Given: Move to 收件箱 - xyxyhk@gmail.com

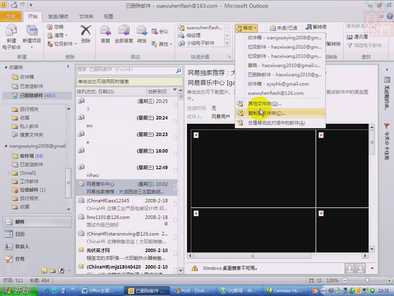Looking at the screenshot, I should click(280, 84).
